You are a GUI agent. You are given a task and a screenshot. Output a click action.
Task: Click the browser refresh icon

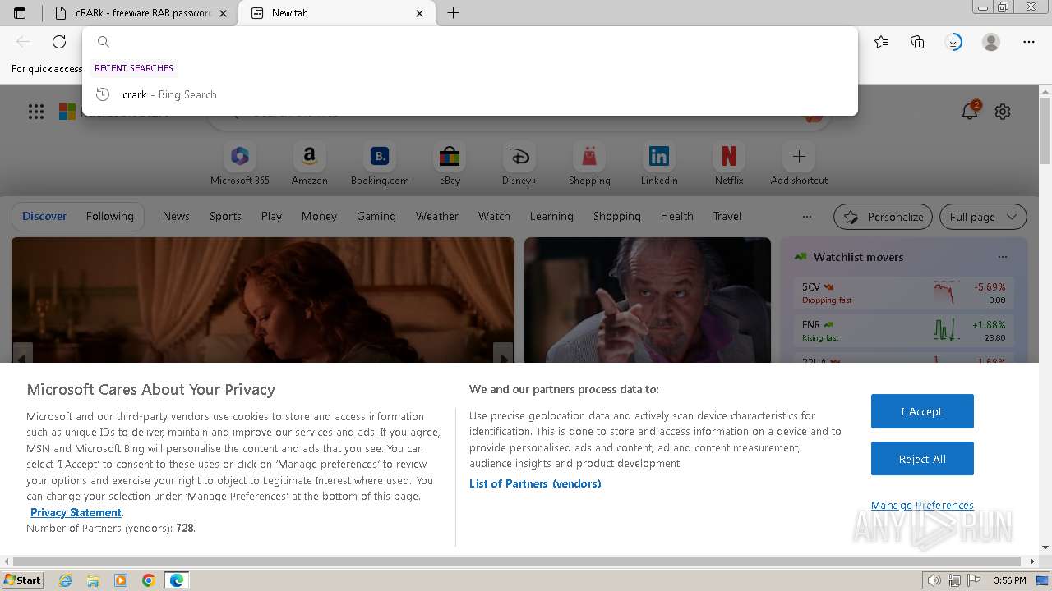pyautogui.click(x=59, y=42)
